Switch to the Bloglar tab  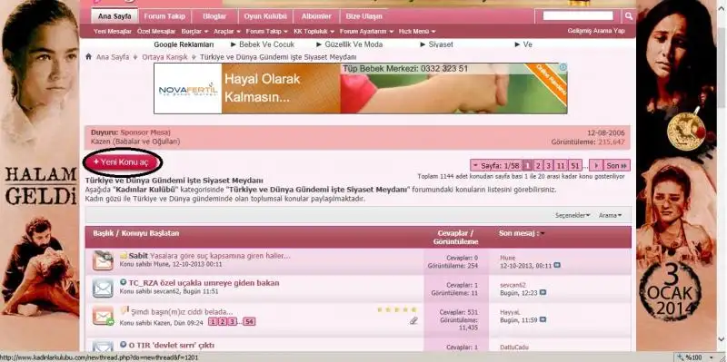pos(214,16)
